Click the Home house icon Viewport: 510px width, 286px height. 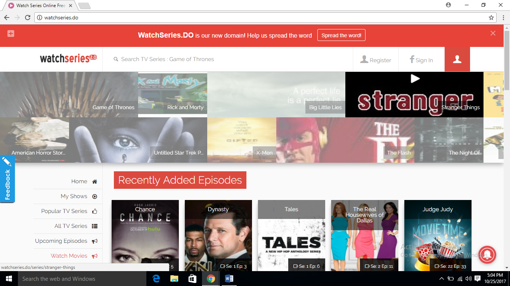(x=94, y=182)
